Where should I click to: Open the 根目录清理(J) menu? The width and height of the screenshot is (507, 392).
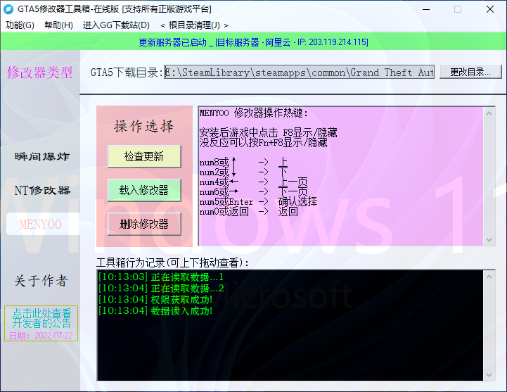click(x=194, y=25)
